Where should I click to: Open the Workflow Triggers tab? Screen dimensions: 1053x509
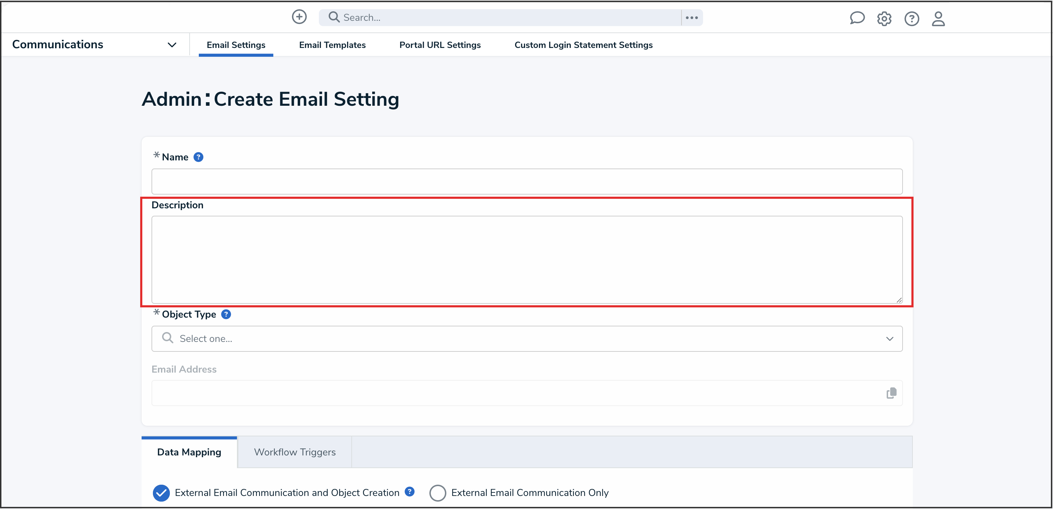(294, 452)
